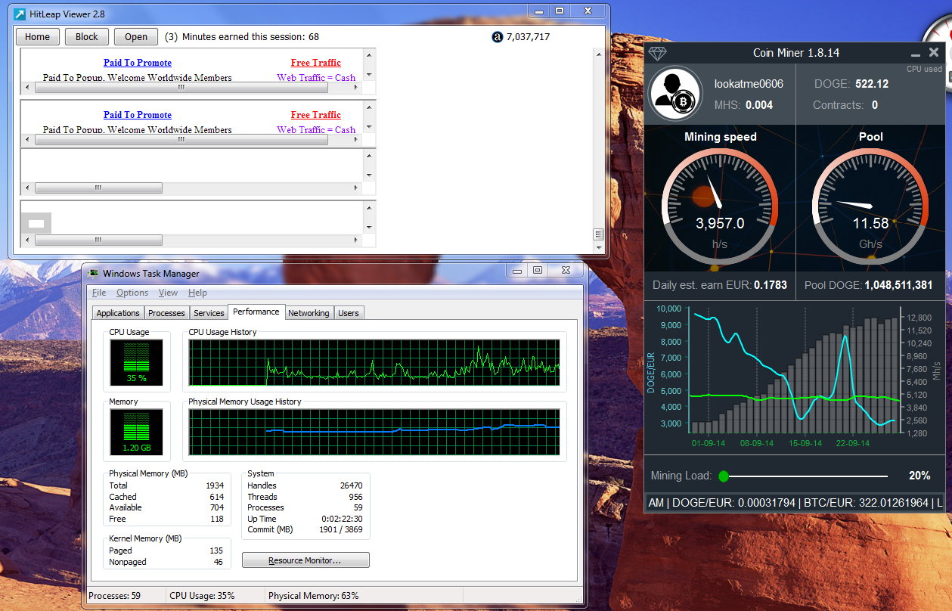The image size is (952, 611).
Task: Click Minutes earned this session text
Action: pyautogui.click(x=250, y=36)
